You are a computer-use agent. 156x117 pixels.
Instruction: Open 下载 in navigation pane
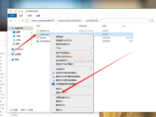[18, 36]
